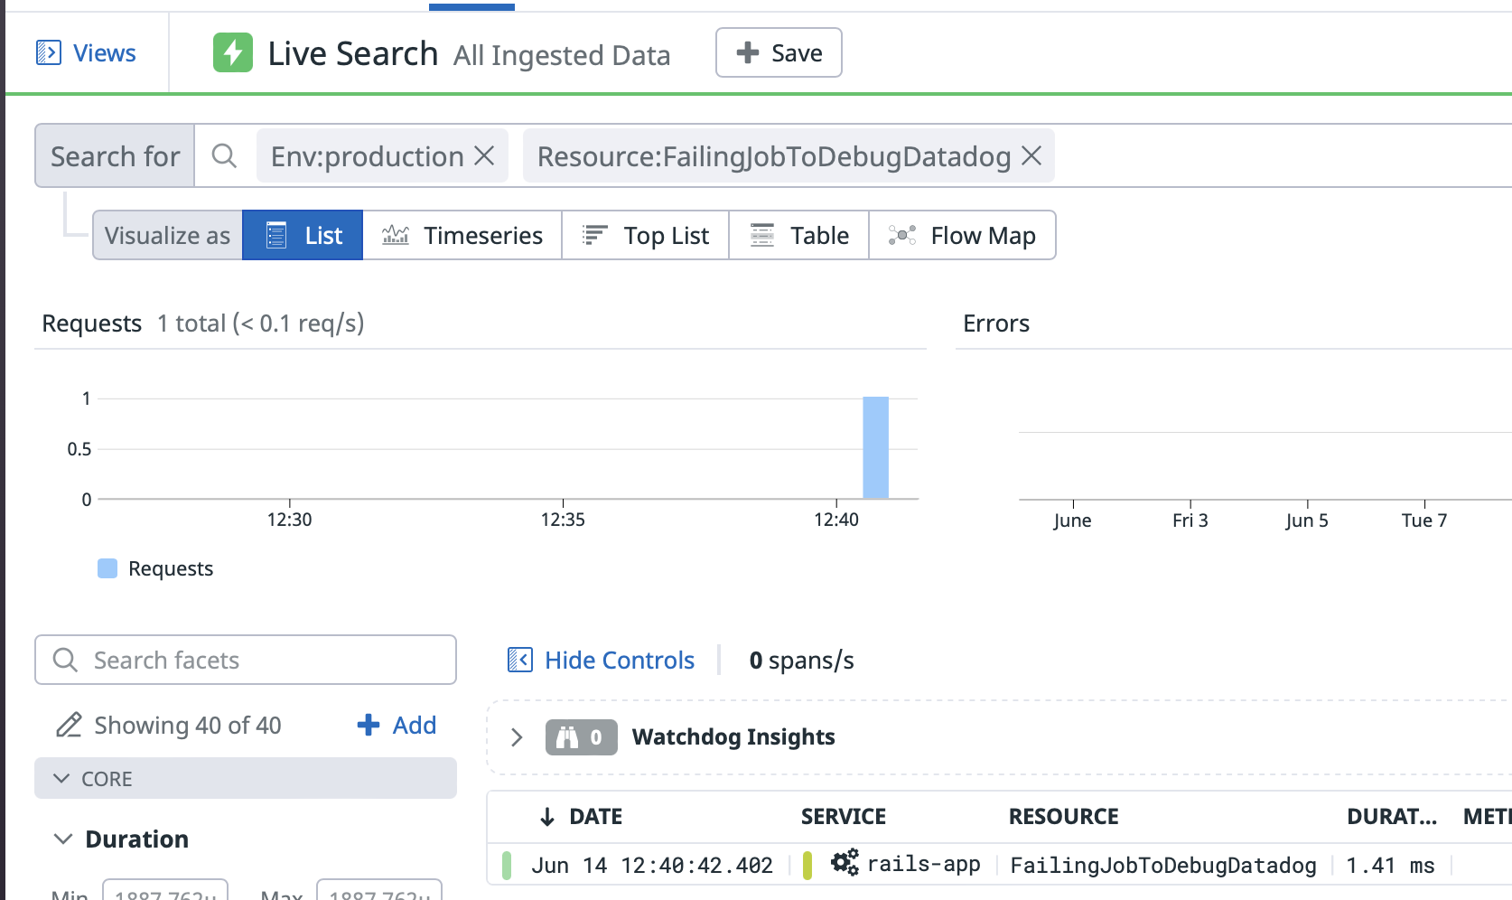Click the RESOURCE column header

[x=1063, y=816]
